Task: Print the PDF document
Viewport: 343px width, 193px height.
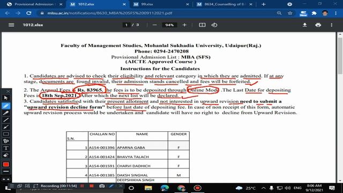Action: pos(318,25)
